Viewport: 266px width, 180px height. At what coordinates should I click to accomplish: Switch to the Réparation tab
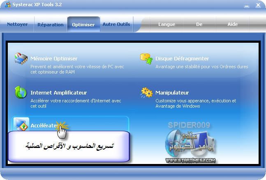tap(51, 24)
